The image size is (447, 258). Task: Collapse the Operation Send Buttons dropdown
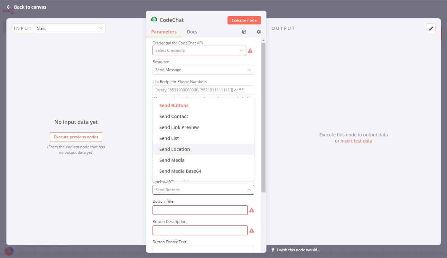(x=203, y=190)
